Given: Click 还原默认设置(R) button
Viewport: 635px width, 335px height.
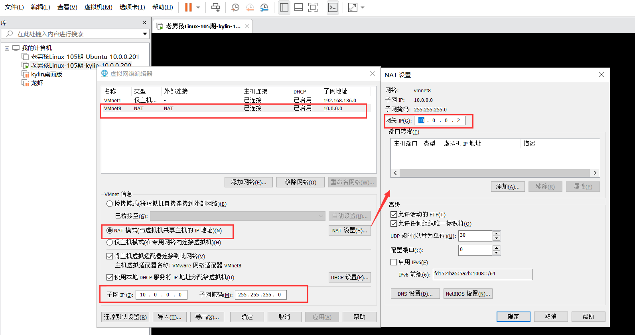Looking at the screenshot, I should (125, 317).
